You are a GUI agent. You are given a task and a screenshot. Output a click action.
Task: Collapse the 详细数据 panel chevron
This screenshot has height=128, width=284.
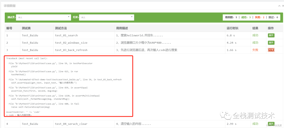click(x=279, y=6)
